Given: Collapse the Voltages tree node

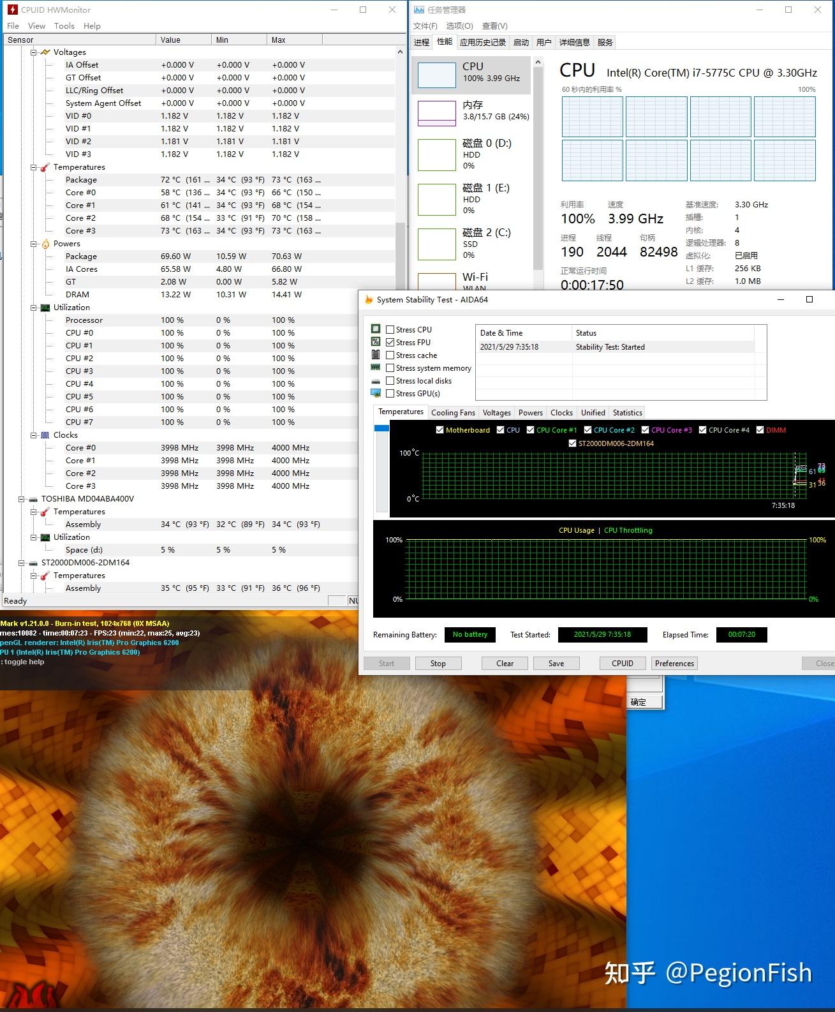Looking at the screenshot, I should pos(34,52).
